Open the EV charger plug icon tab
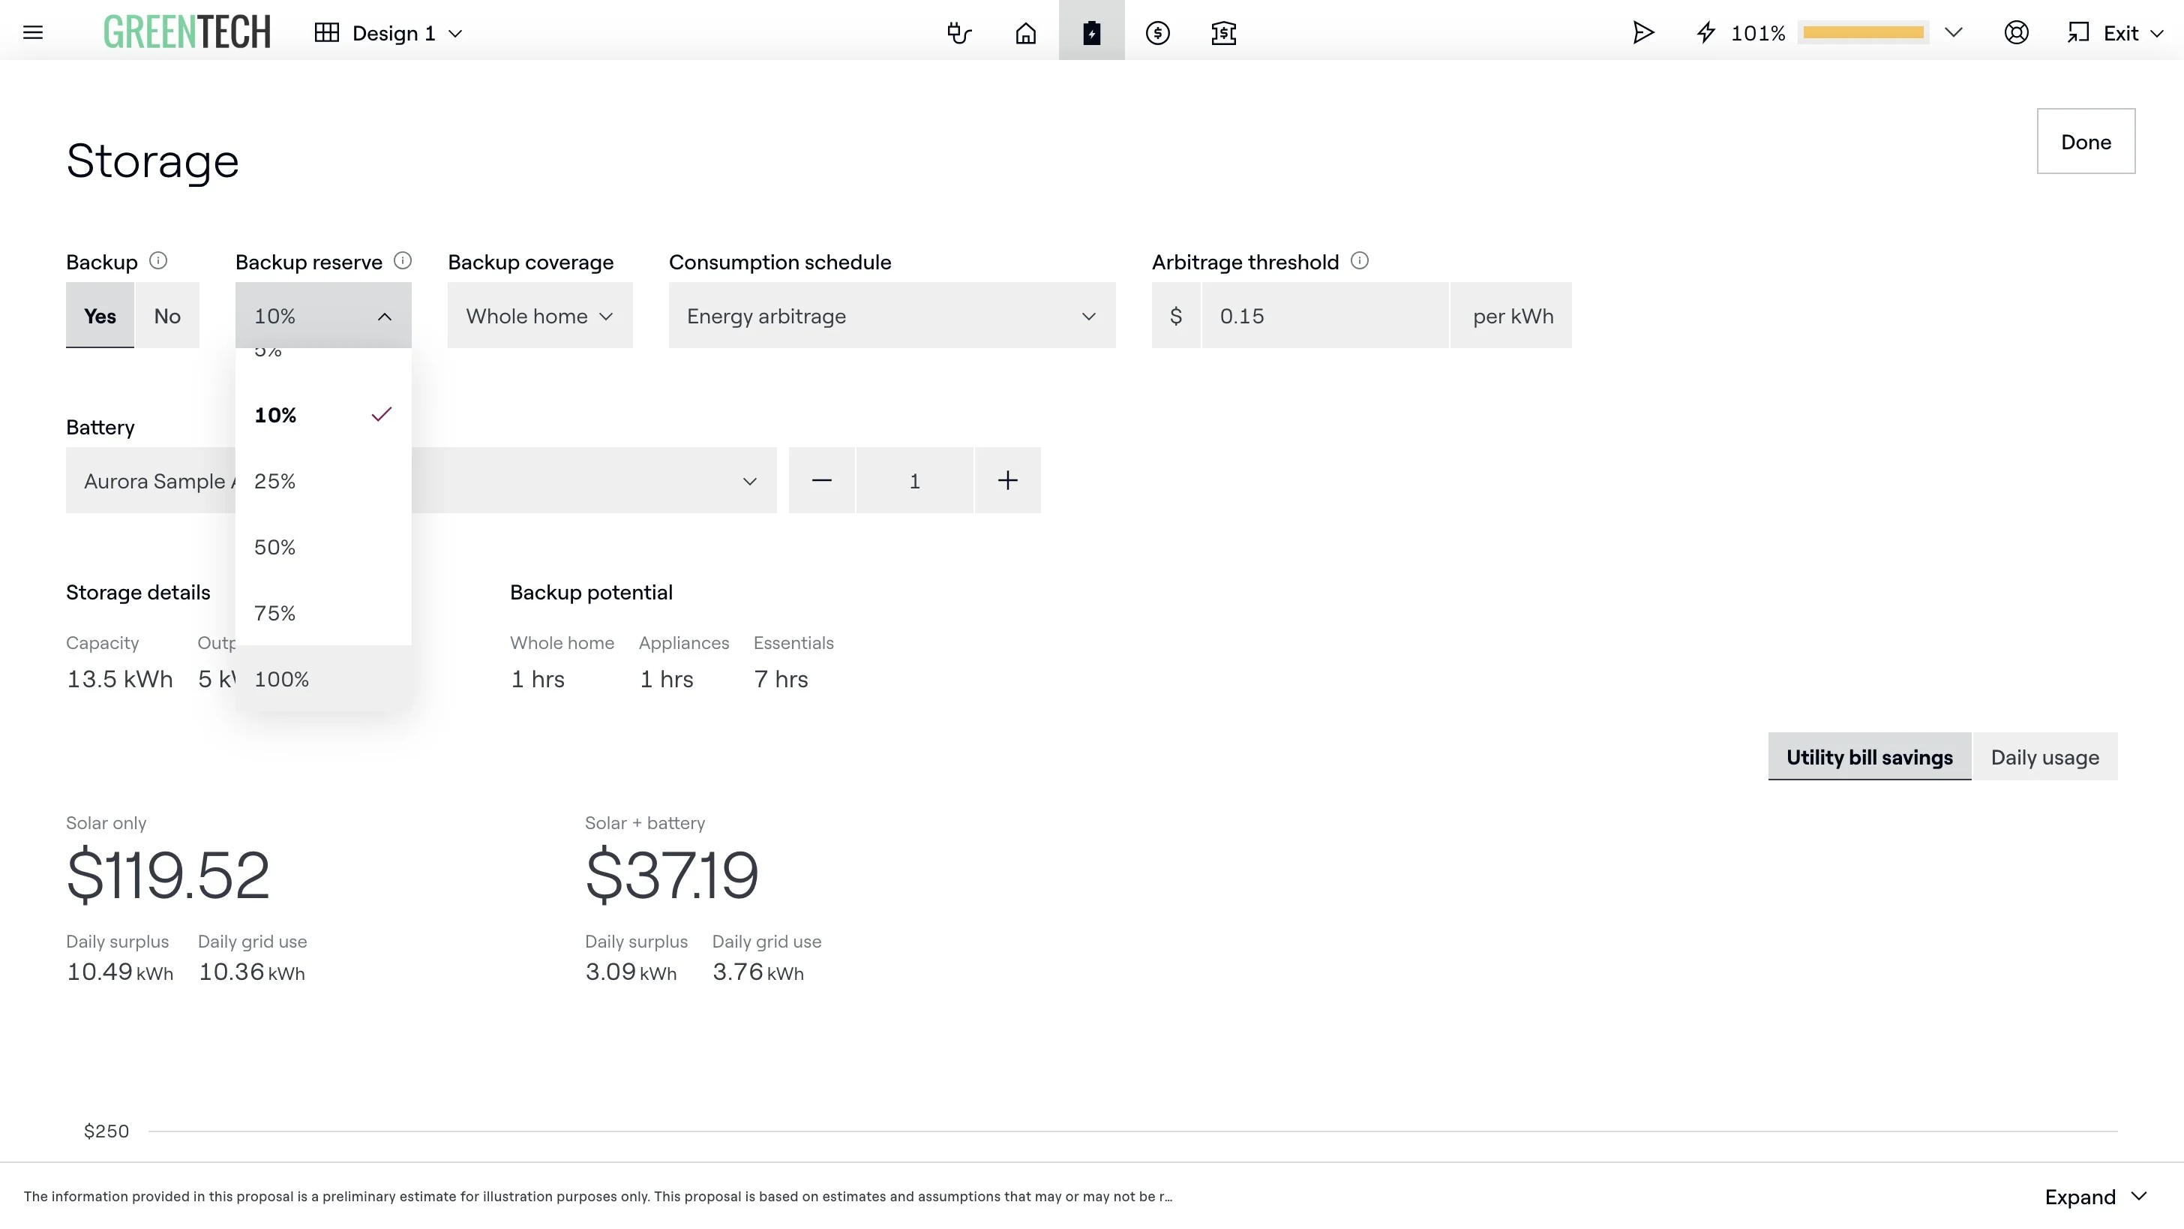The height and width of the screenshot is (1229, 2184). (x=959, y=33)
